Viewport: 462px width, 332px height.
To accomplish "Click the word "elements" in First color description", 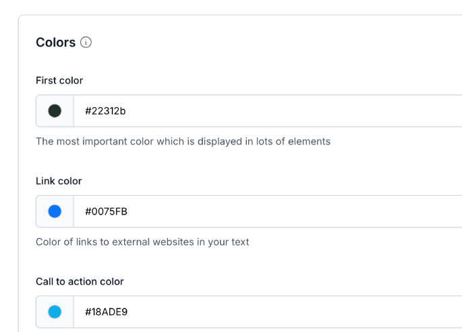I will pos(309,142).
